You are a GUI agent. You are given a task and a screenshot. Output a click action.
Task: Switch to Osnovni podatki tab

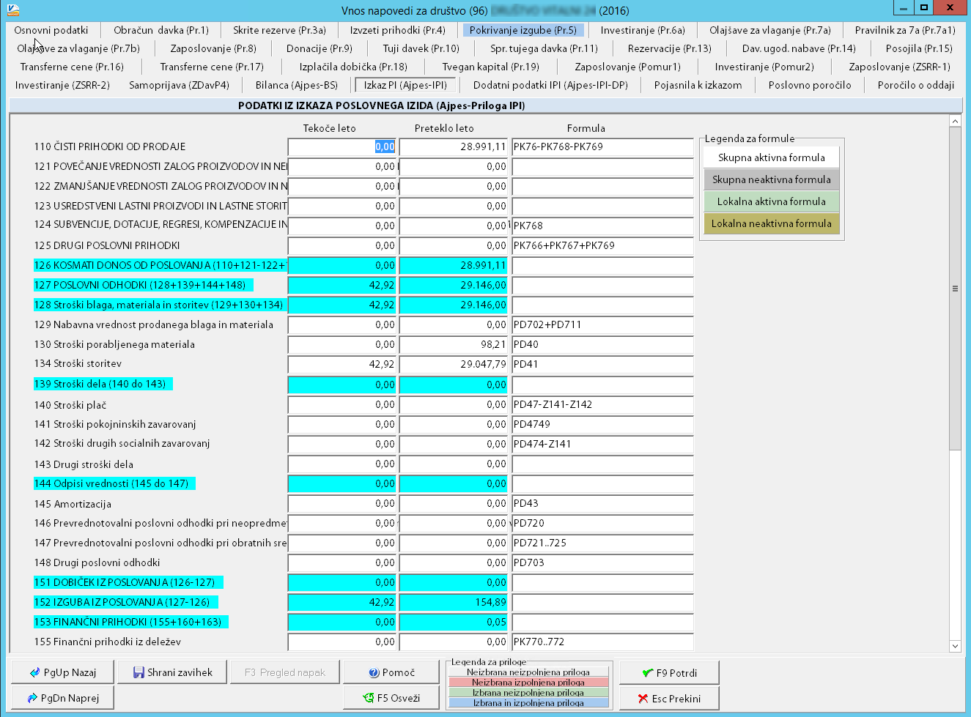[x=51, y=30]
